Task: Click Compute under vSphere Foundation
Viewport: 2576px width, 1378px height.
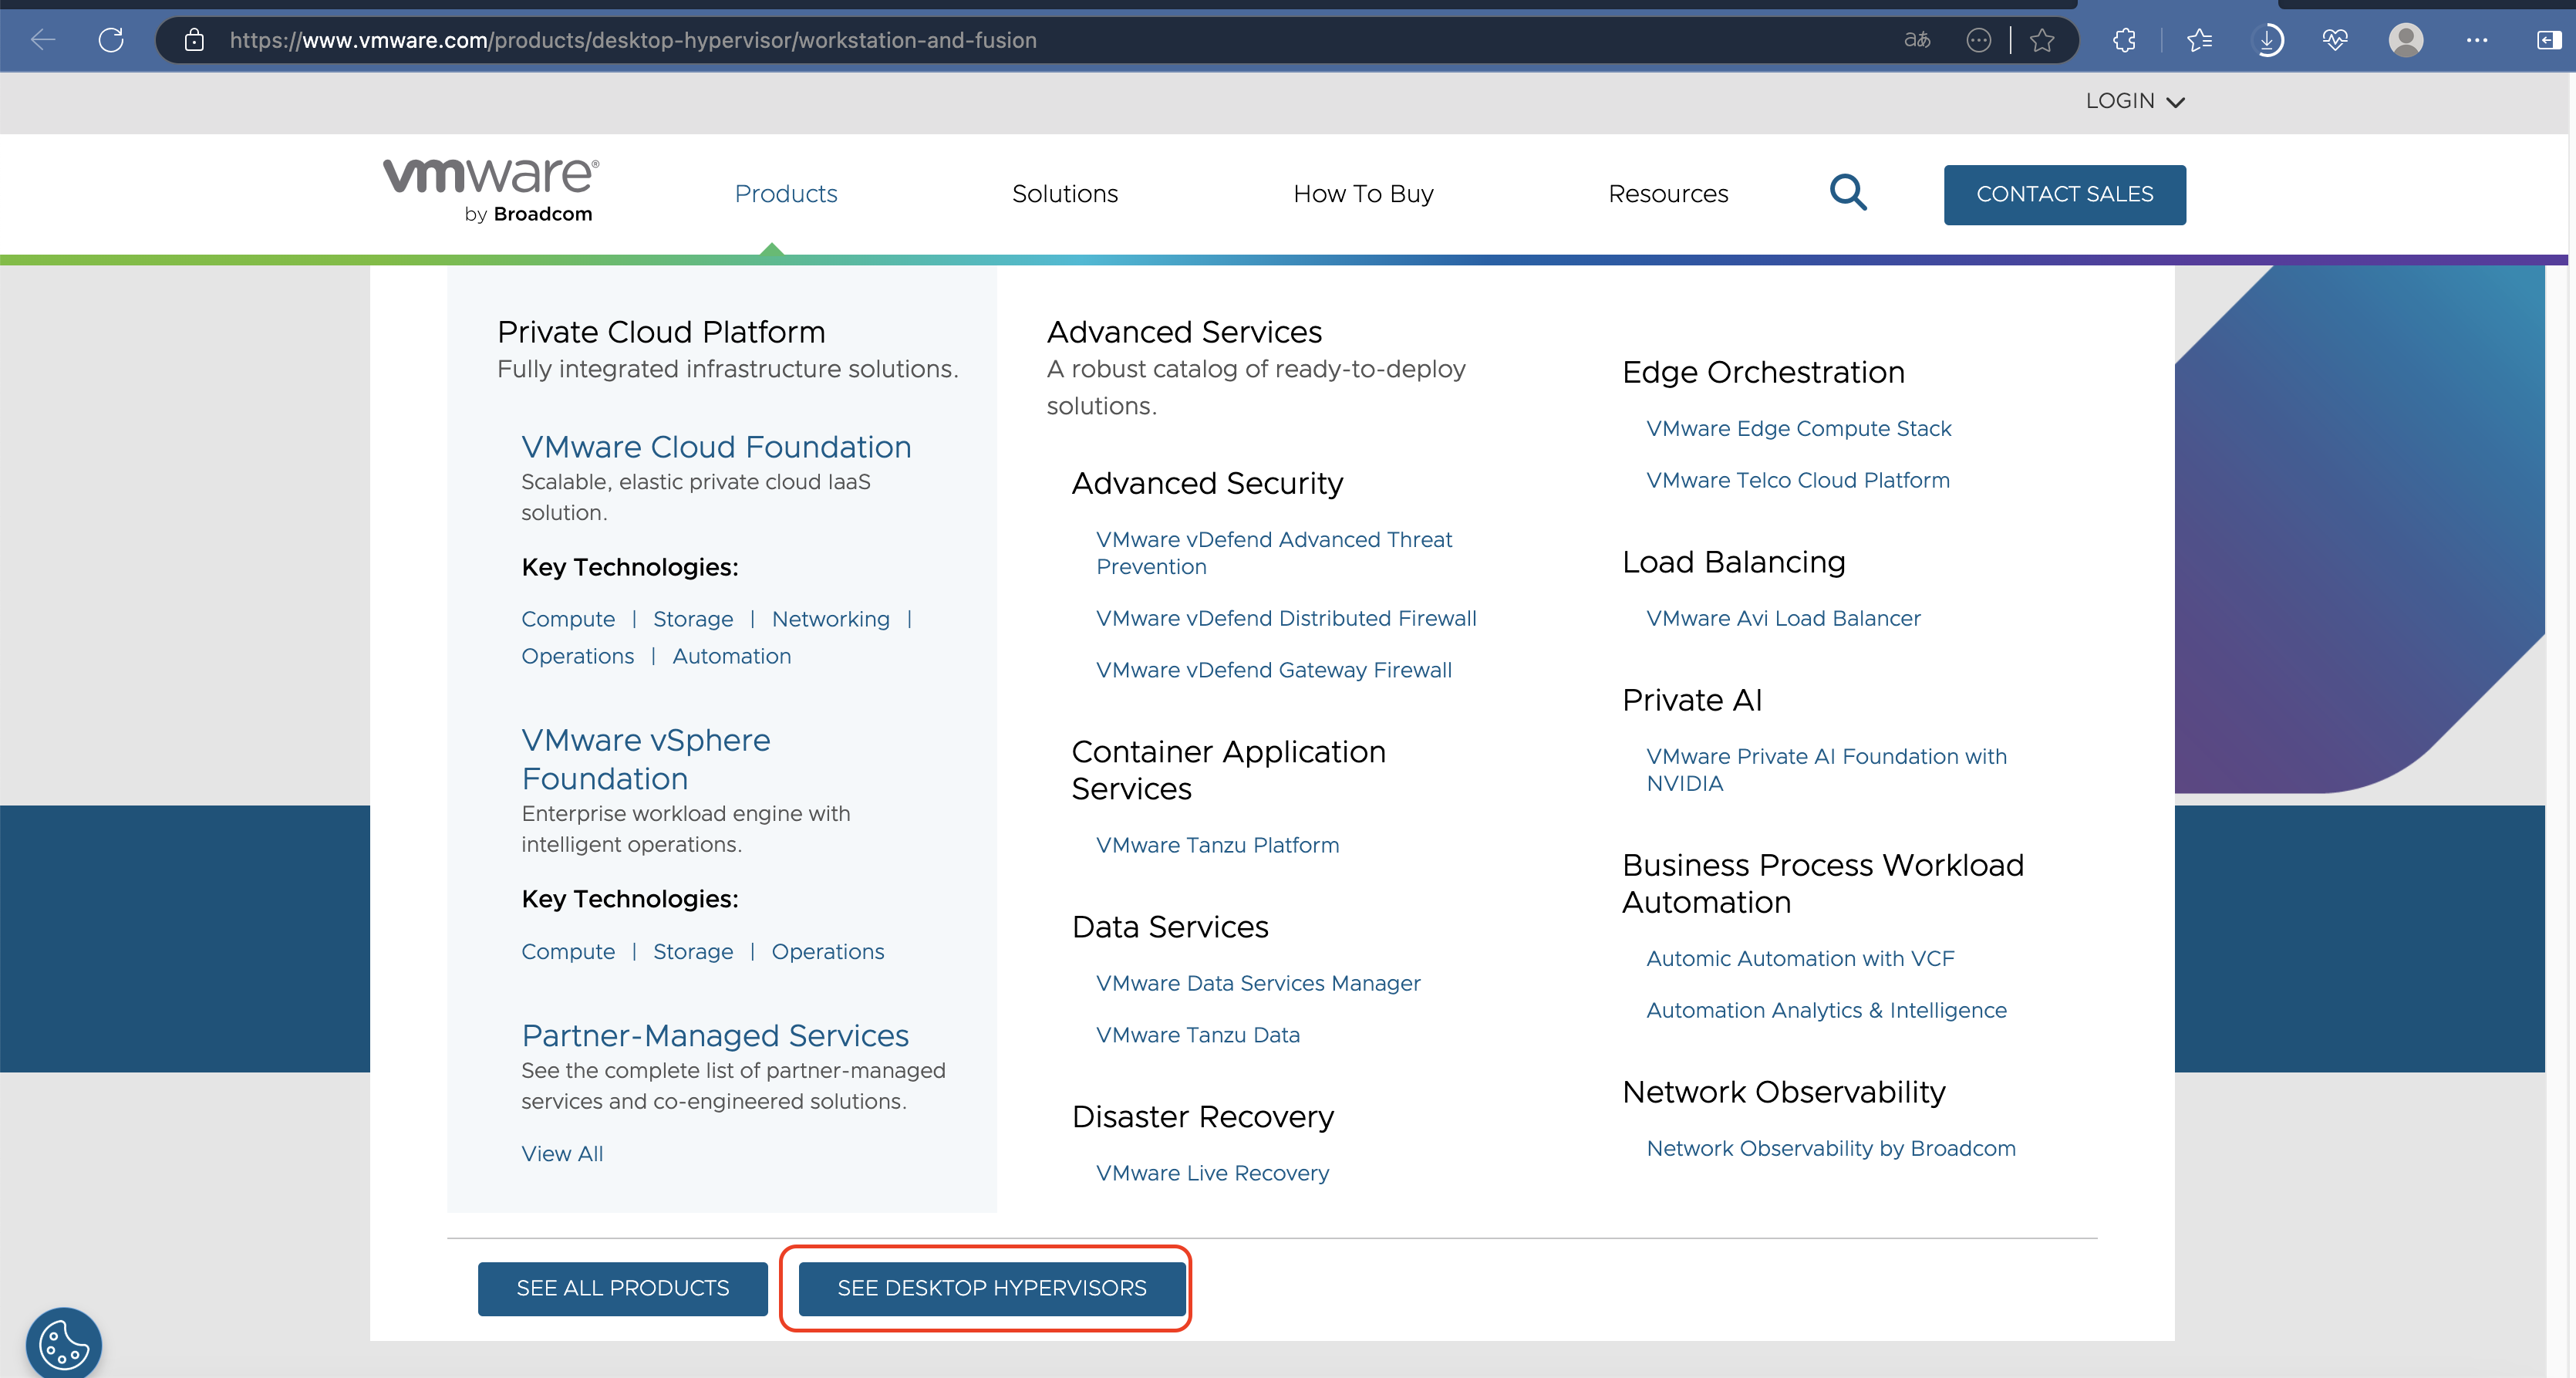Action: pos(568,951)
